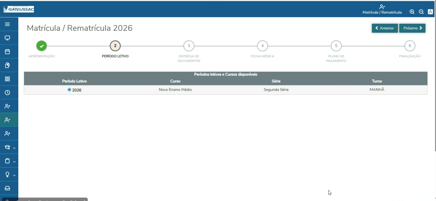Open Matrícula / Rematrícula header menu item
Screen dimensions: 436x201
[x=382, y=9]
